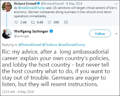
Task: Click the 8 May 2018 tweet date
Action: (74, 4)
